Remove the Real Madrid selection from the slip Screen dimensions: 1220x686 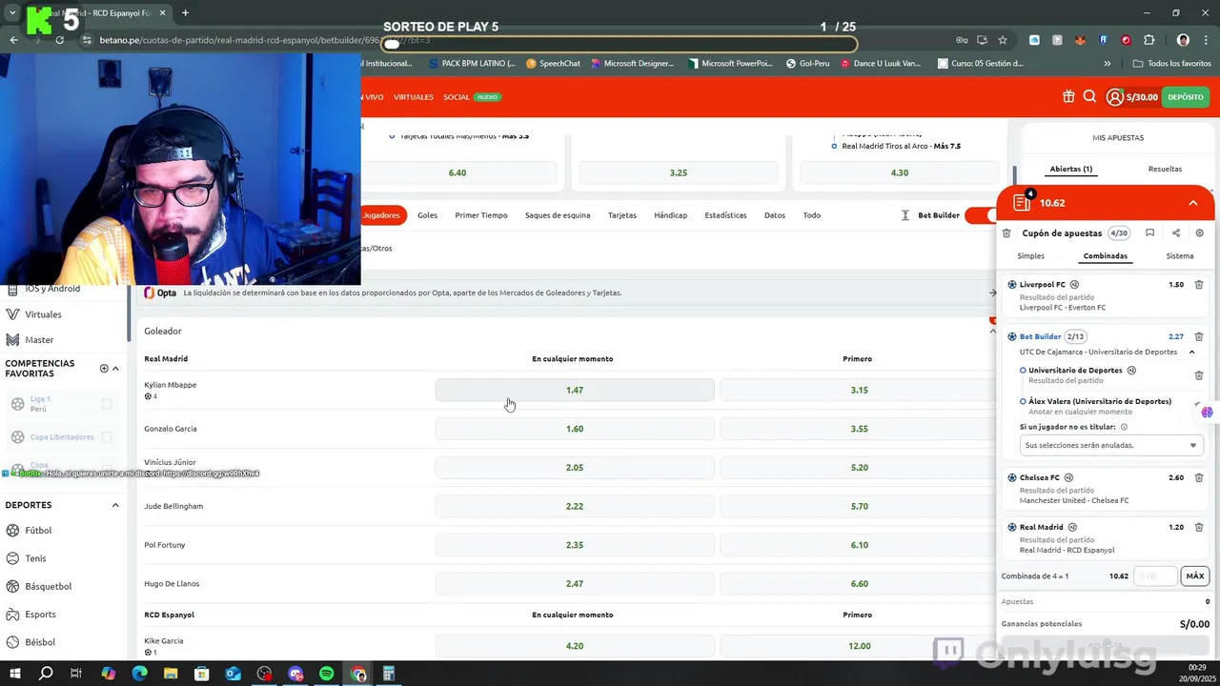point(1199,527)
